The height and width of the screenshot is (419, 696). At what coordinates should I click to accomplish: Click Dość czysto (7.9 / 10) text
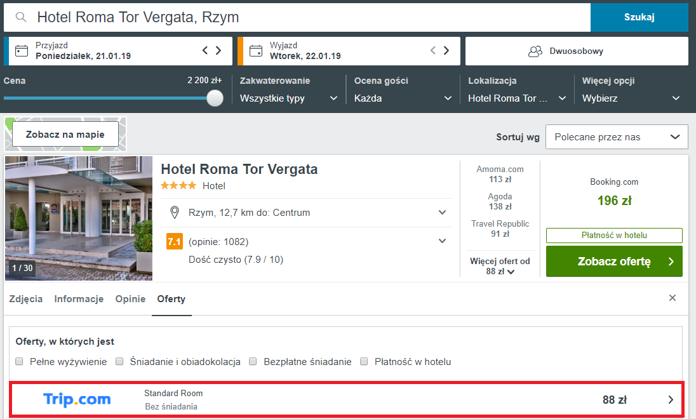click(x=236, y=260)
